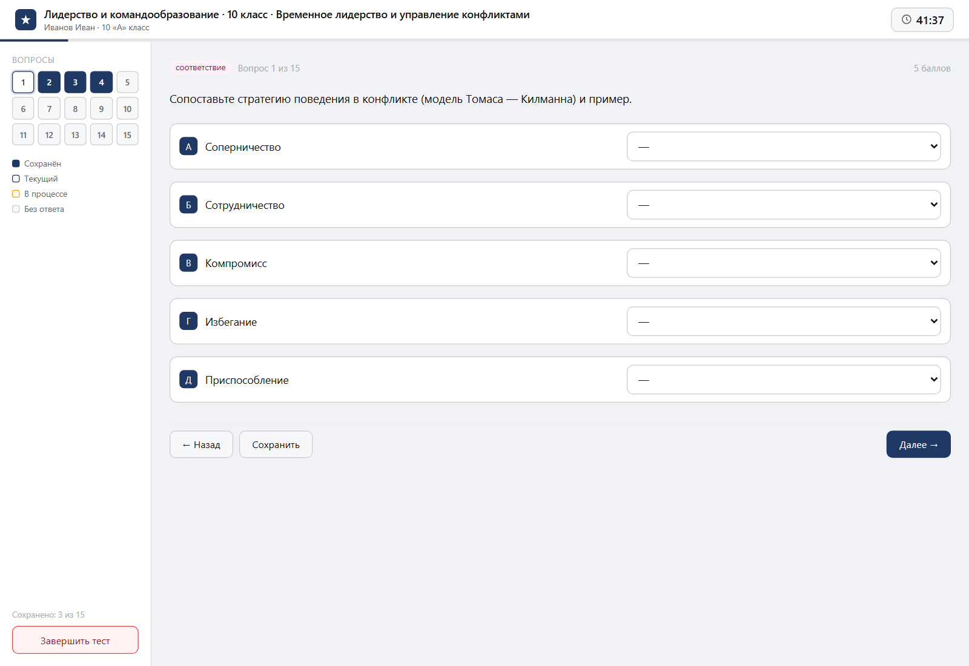Click the соответствие question type tag

[200, 68]
